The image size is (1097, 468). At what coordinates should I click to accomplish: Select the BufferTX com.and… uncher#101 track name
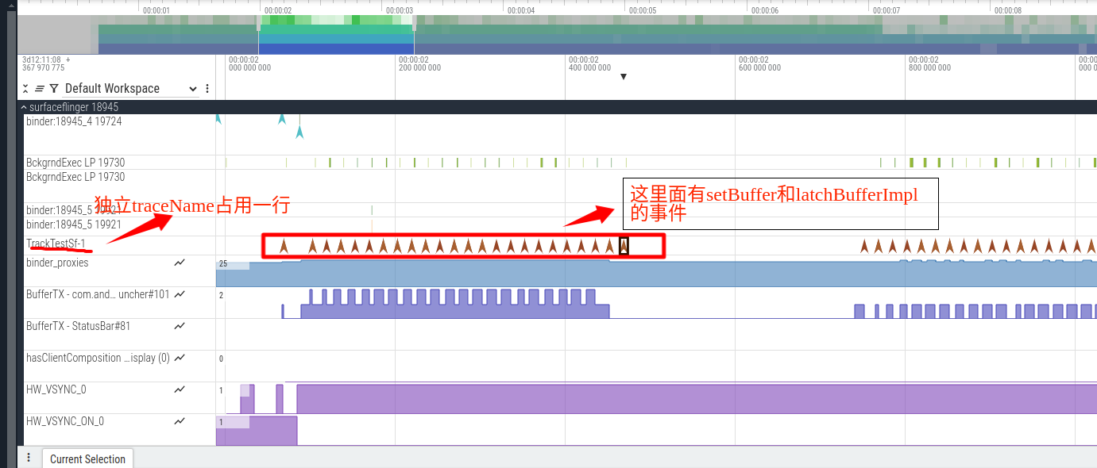click(98, 294)
